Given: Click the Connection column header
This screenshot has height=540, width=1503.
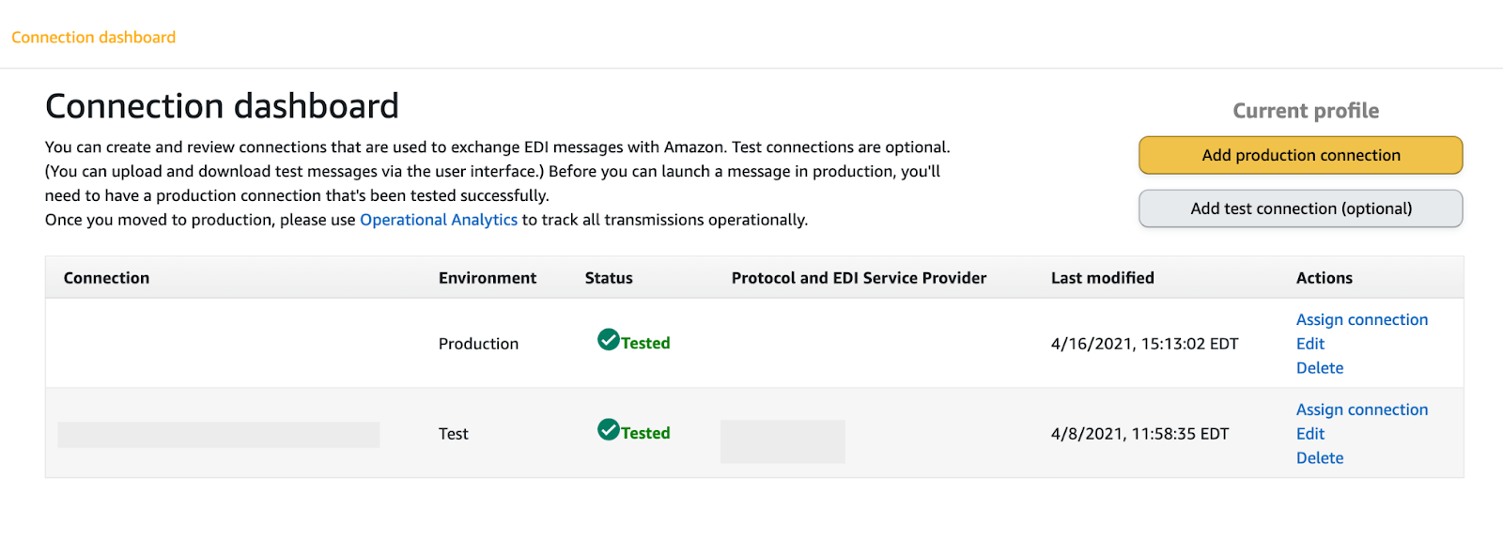Looking at the screenshot, I should [106, 278].
